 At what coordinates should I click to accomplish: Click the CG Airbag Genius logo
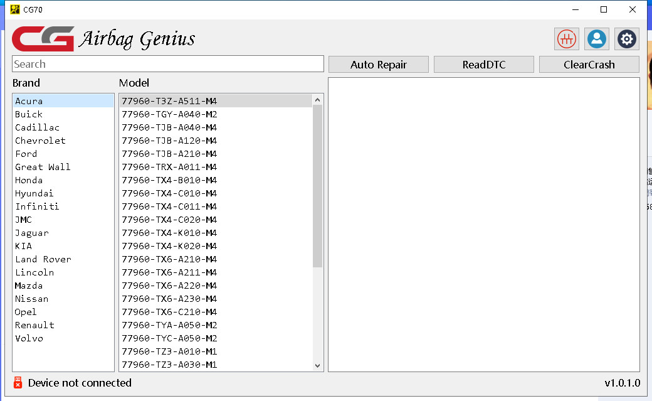coord(104,39)
